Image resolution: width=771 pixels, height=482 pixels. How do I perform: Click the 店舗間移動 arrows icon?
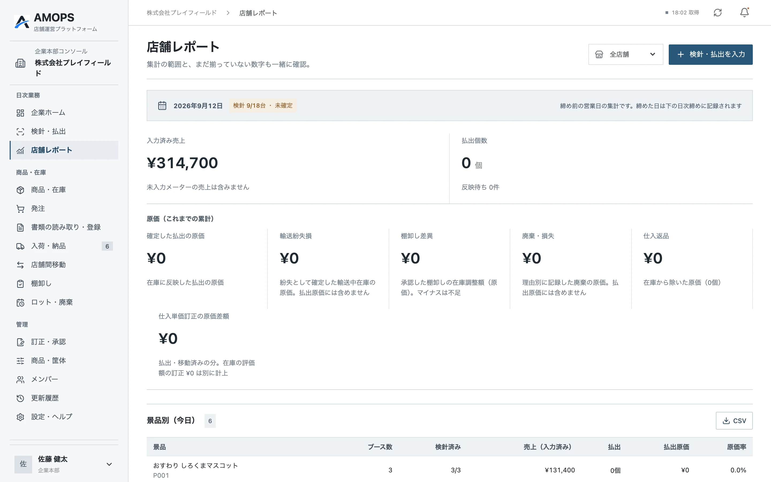pyautogui.click(x=20, y=265)
